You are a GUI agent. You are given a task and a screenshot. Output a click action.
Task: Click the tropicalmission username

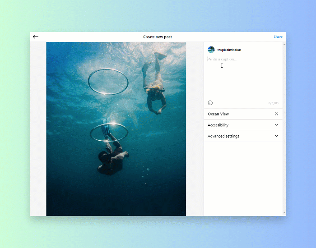[229, 50]
